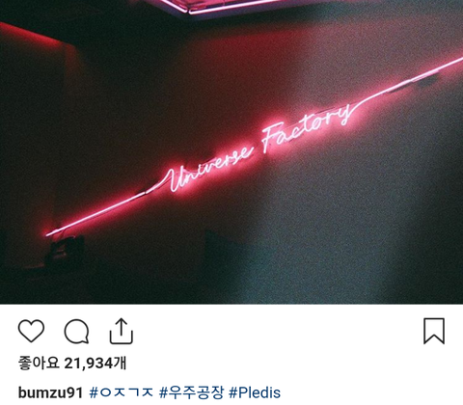Screen dimensions: 463x405
Task: Click the dark device below the neon line's left end
Action: coord(66,249)
